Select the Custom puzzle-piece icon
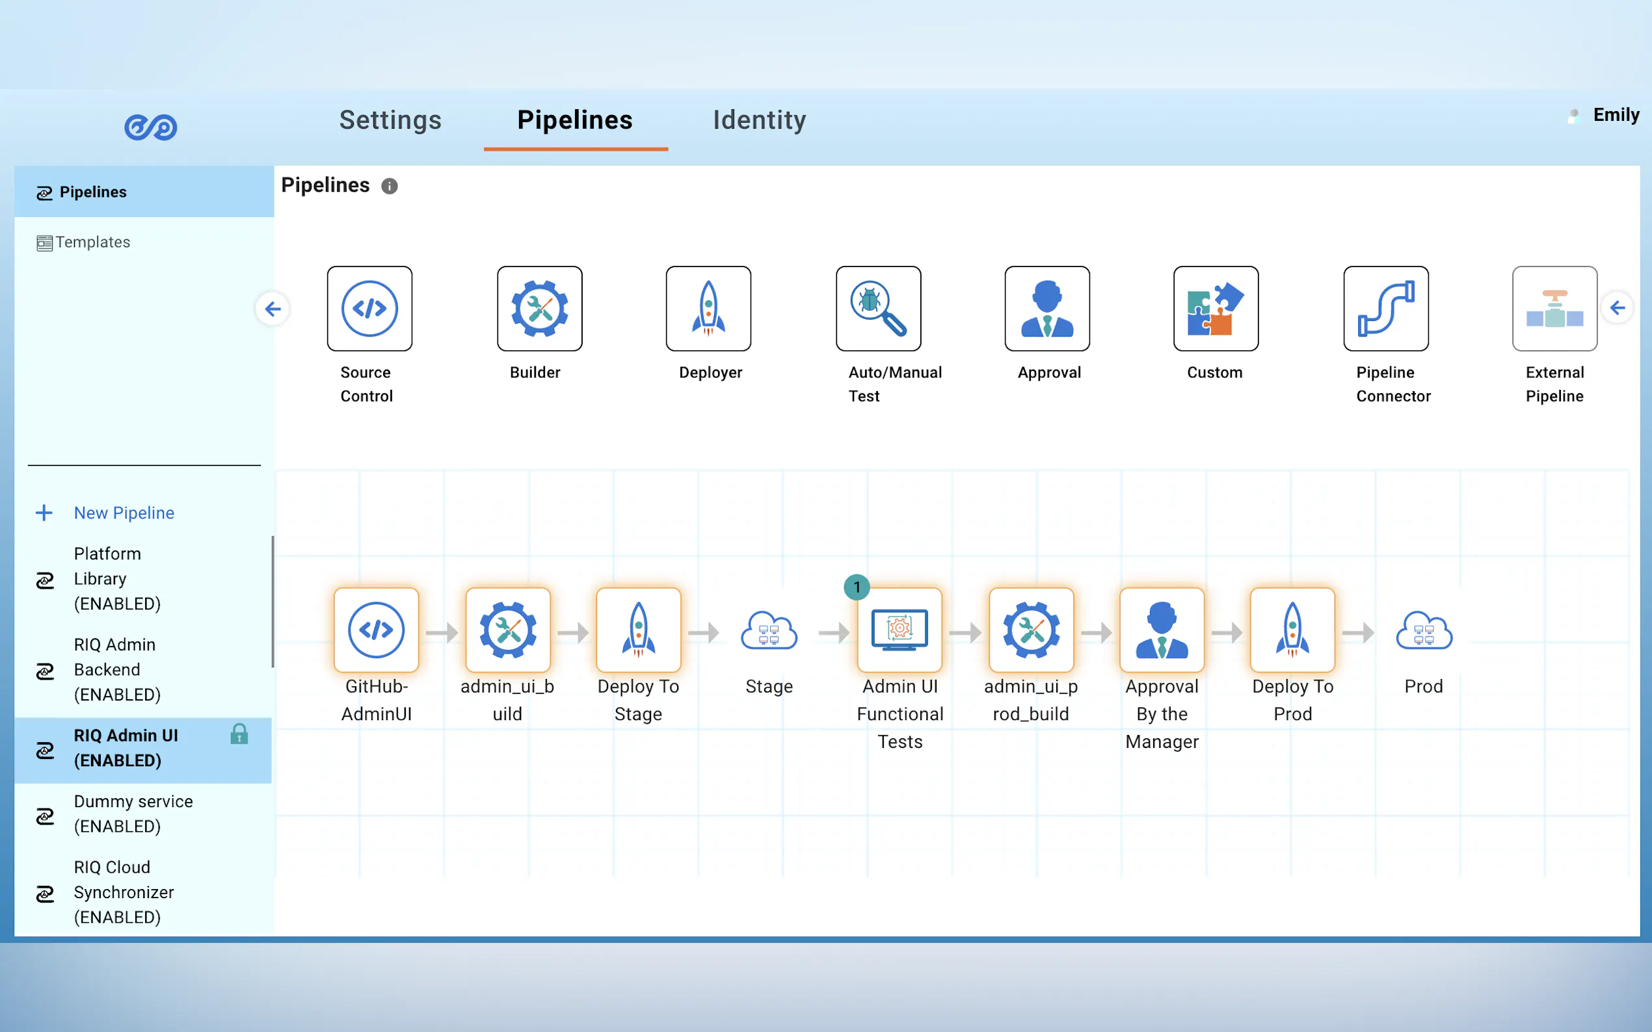This screenshot has height=1032, width=1652. [1216, 309]
